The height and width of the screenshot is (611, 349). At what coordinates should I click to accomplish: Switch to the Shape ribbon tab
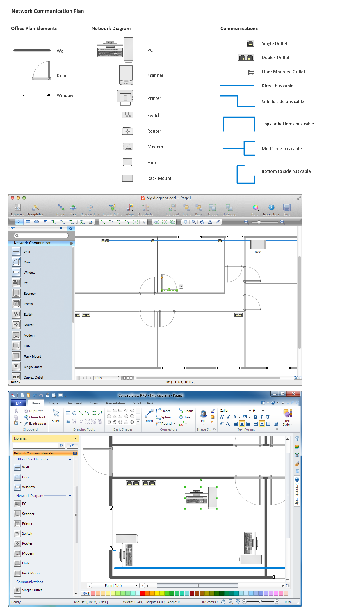pos(54,403)
